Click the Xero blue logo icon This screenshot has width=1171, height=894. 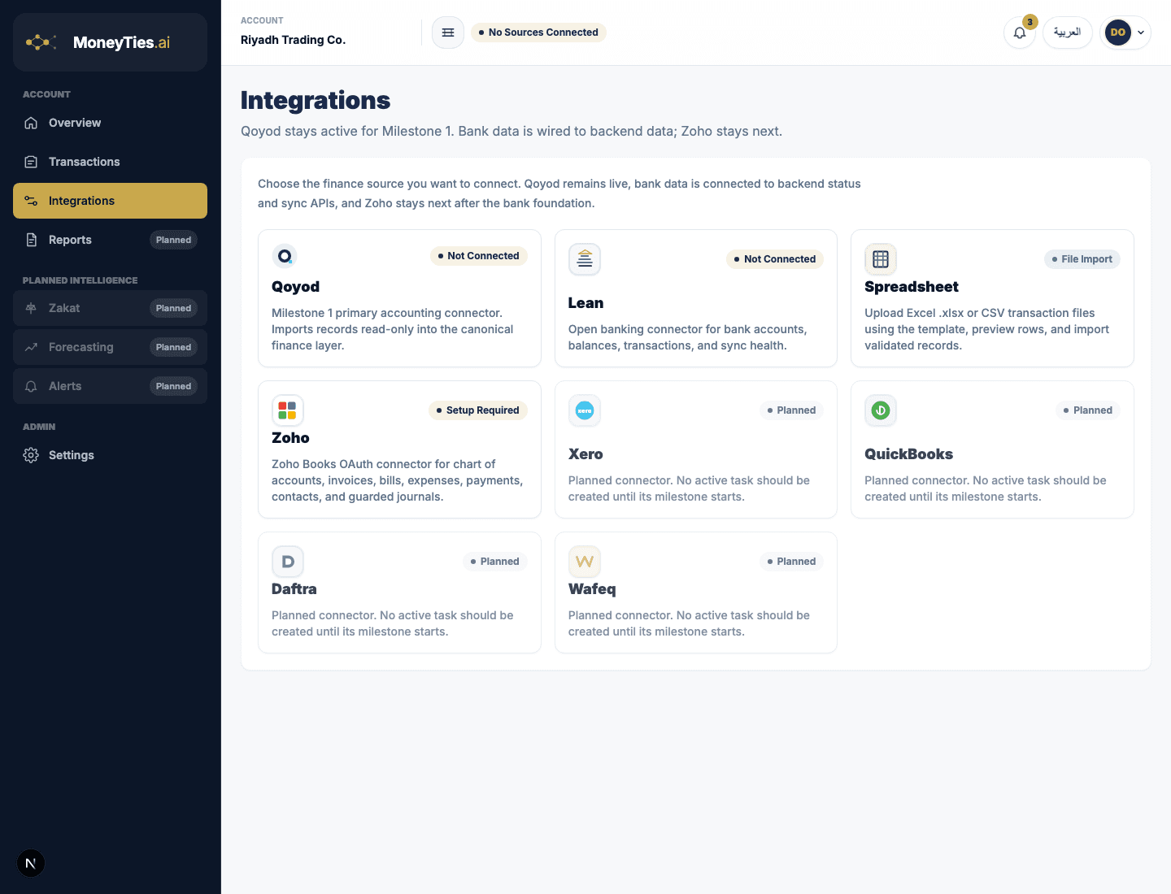(x=585, y=410)
